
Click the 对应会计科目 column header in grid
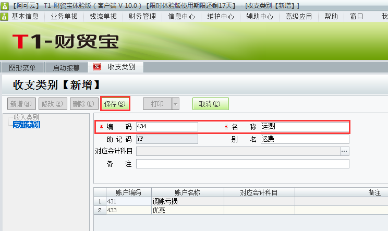point(259,192)
